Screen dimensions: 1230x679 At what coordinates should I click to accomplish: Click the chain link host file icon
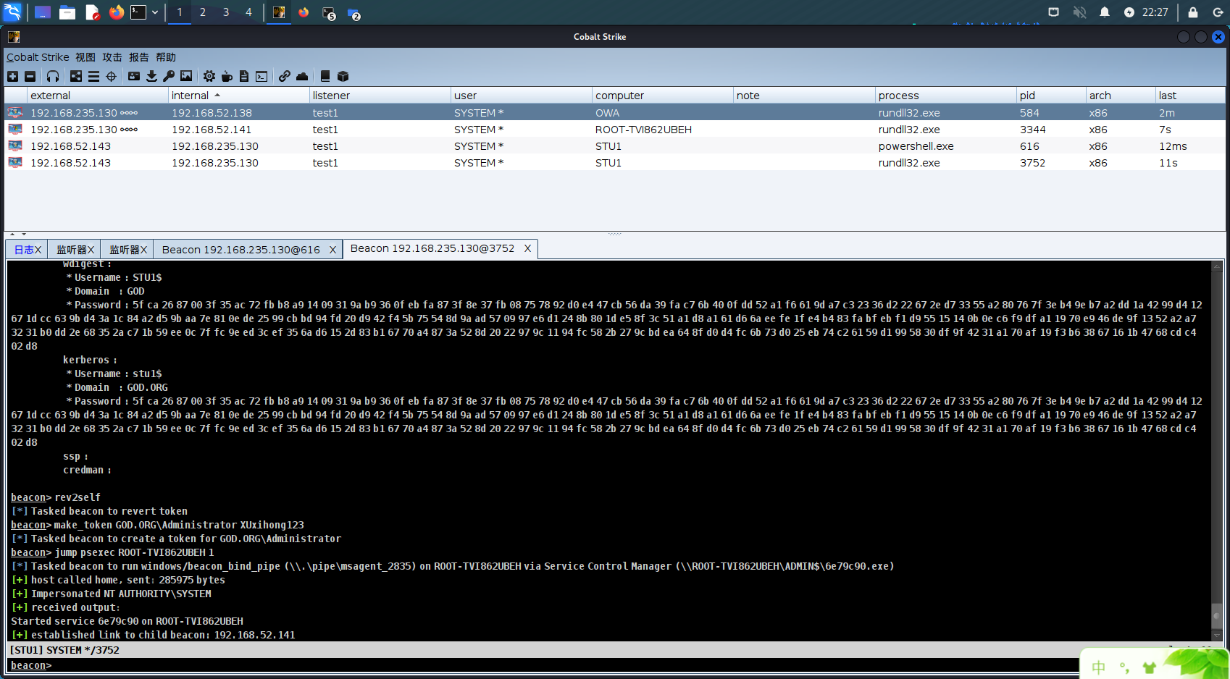point(285,76)
